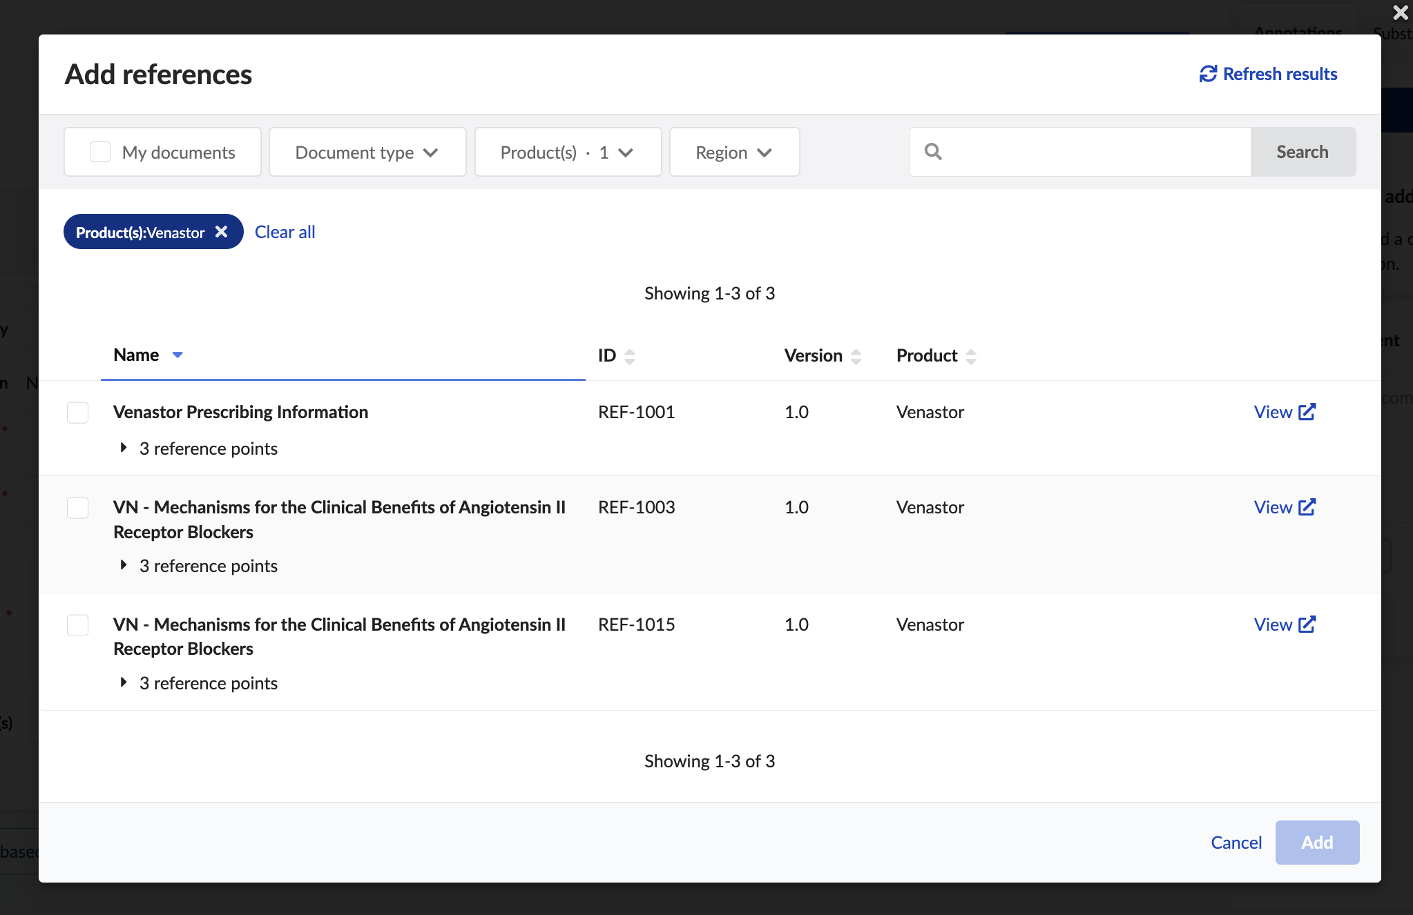The width and height of the screenshot is (1413, 915).
Task: Click the REF-1015 document title text
Action: (x=339, y=636)
